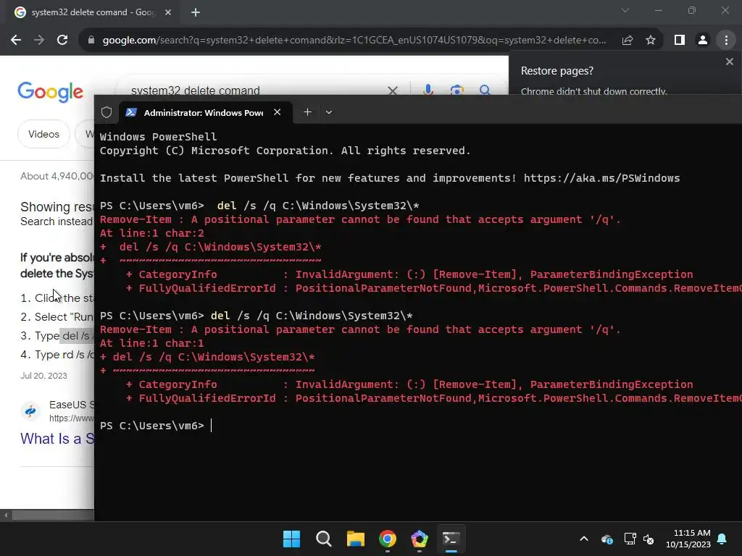Viewport: 742px width, 556px height.
Task: Click the Jul 20, 2023 date text
Action: coord(43,376)
